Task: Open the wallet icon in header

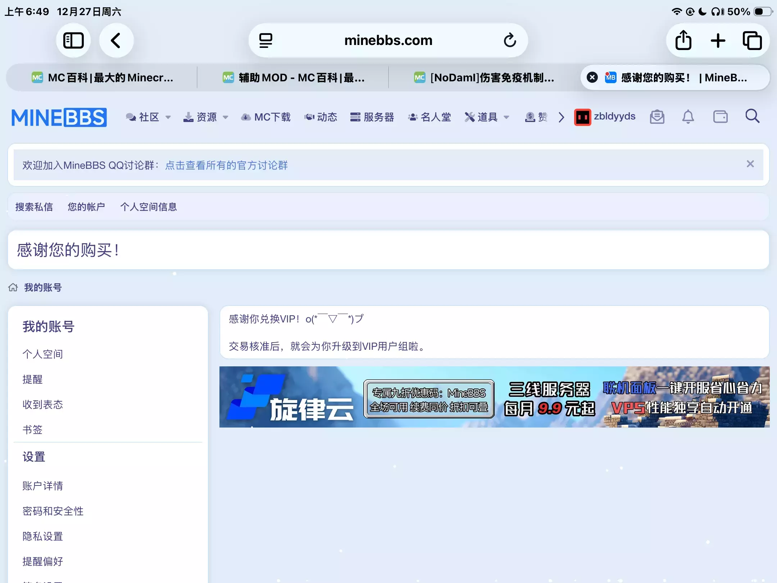Action: [720, 117]
